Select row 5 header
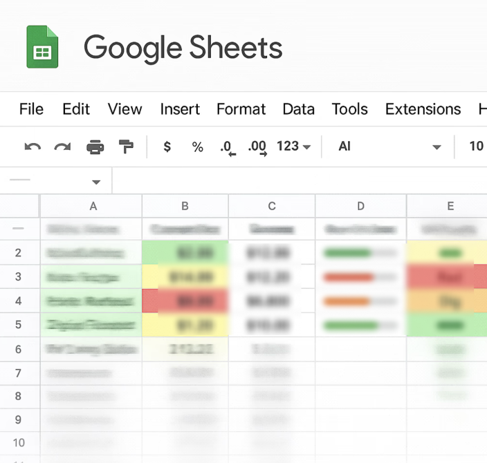487x463 pixels. 20,325
